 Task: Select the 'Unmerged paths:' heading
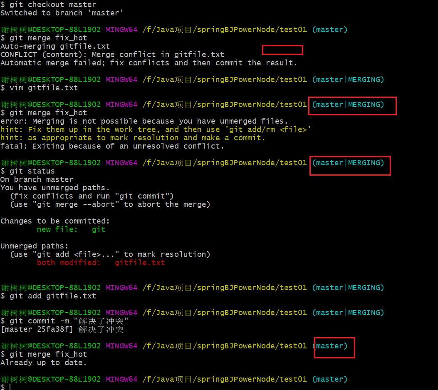35,246
